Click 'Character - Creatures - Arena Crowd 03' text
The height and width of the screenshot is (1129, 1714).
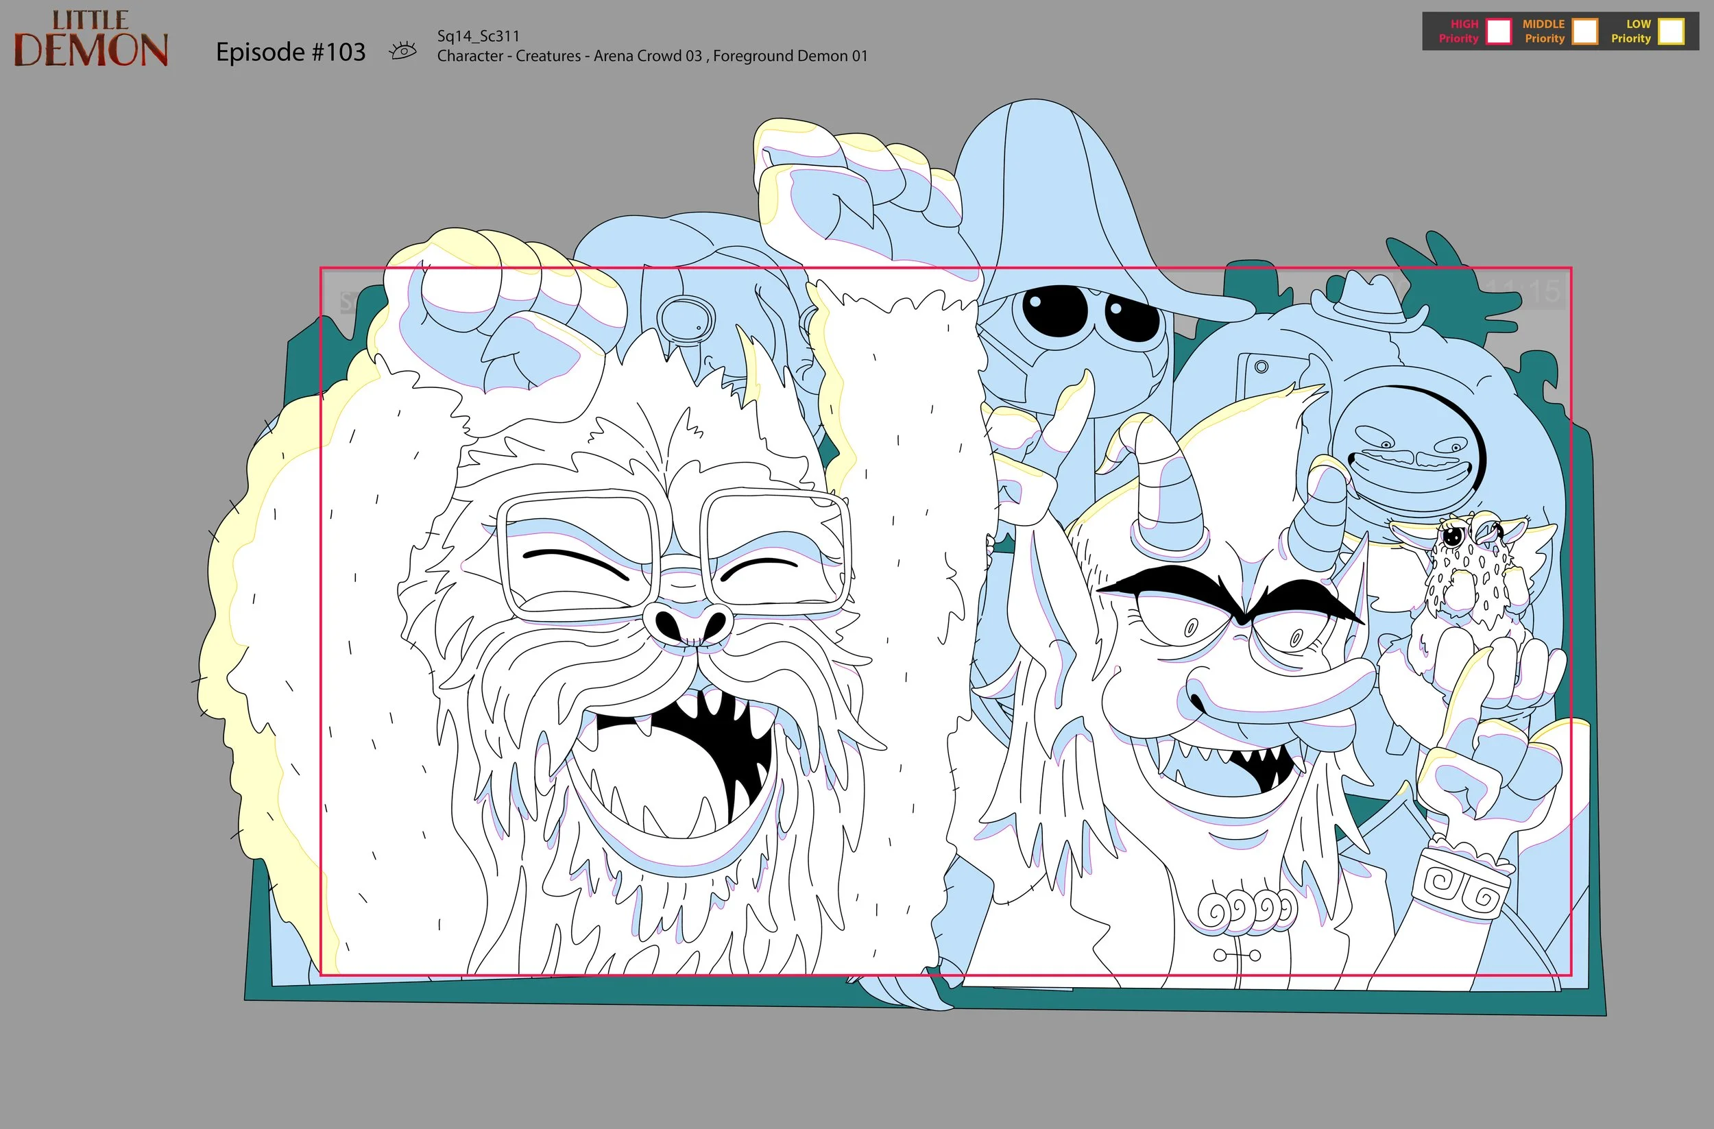click(570, 56)
